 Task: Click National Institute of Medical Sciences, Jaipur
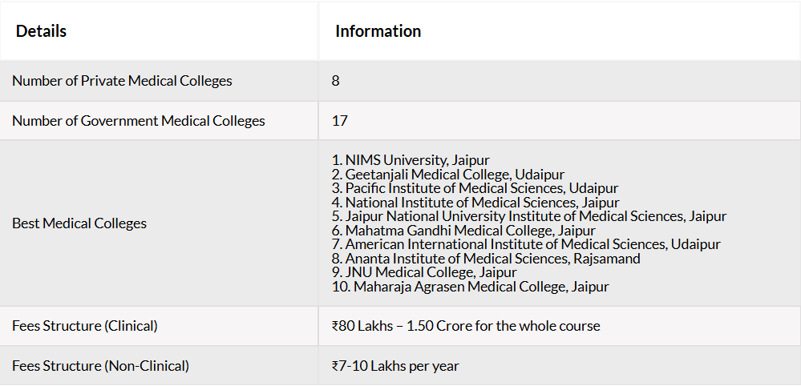tap(475, 203)
